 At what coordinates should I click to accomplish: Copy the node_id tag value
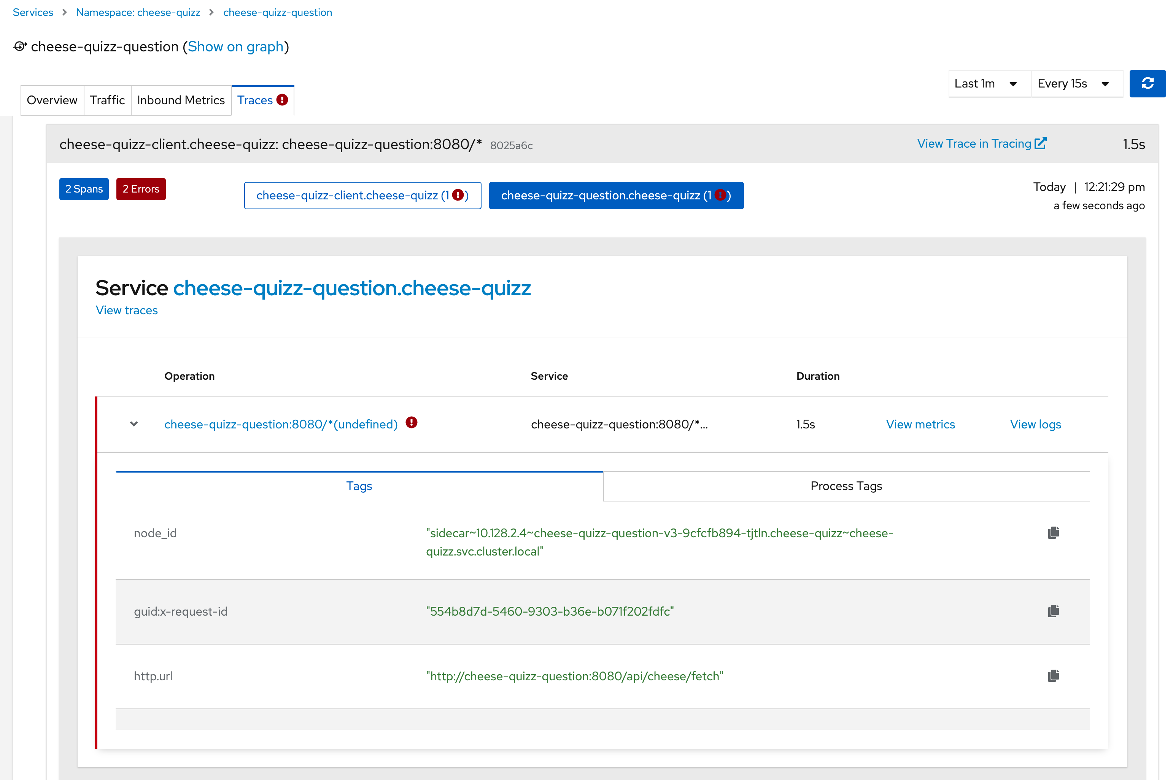[1053, 533]
